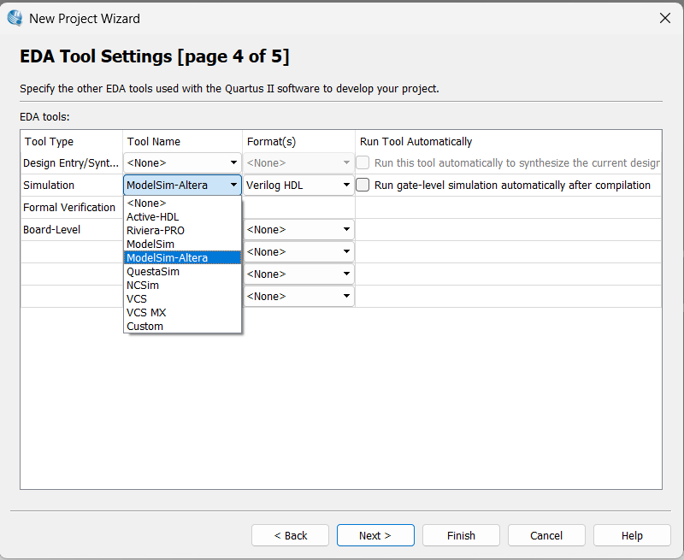
Task: Select highlighted ModelSim-Altera list entry
Action: coord(182,257)
